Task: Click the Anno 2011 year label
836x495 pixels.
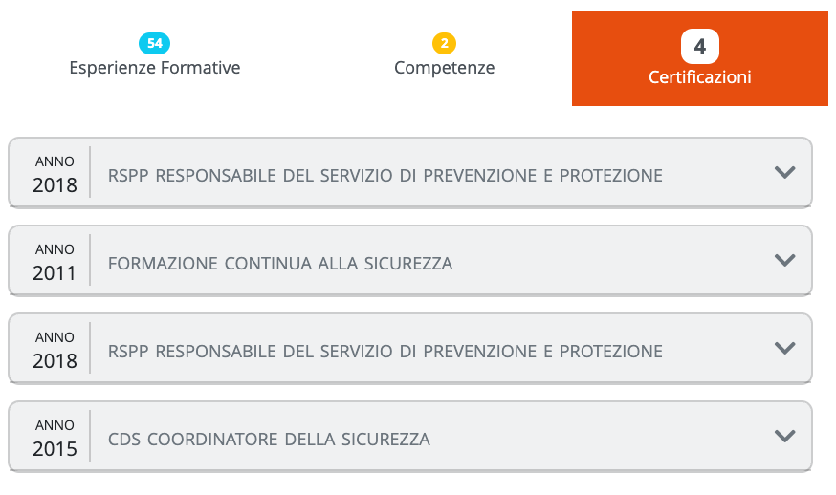Action: coord(55,262)
